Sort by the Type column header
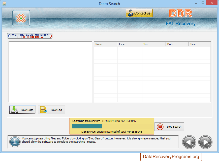The height and width of the screenshot is (161, 219). click(130, 44)
